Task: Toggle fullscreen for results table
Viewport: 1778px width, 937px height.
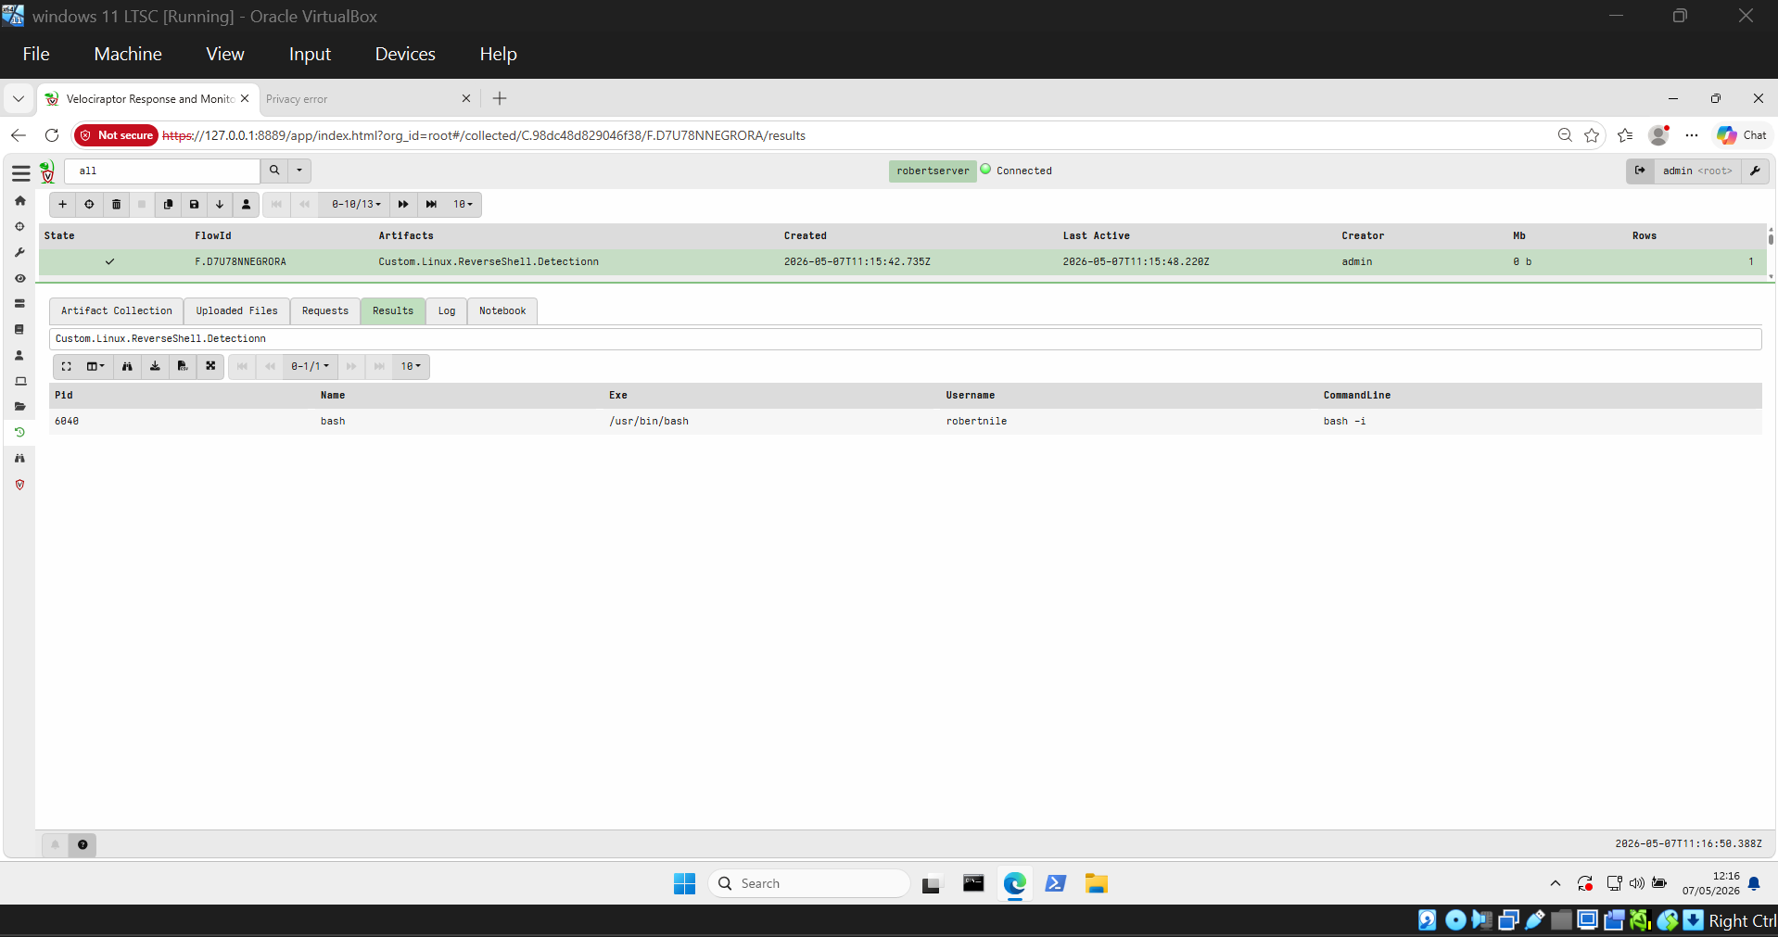Action: [66, 366]
